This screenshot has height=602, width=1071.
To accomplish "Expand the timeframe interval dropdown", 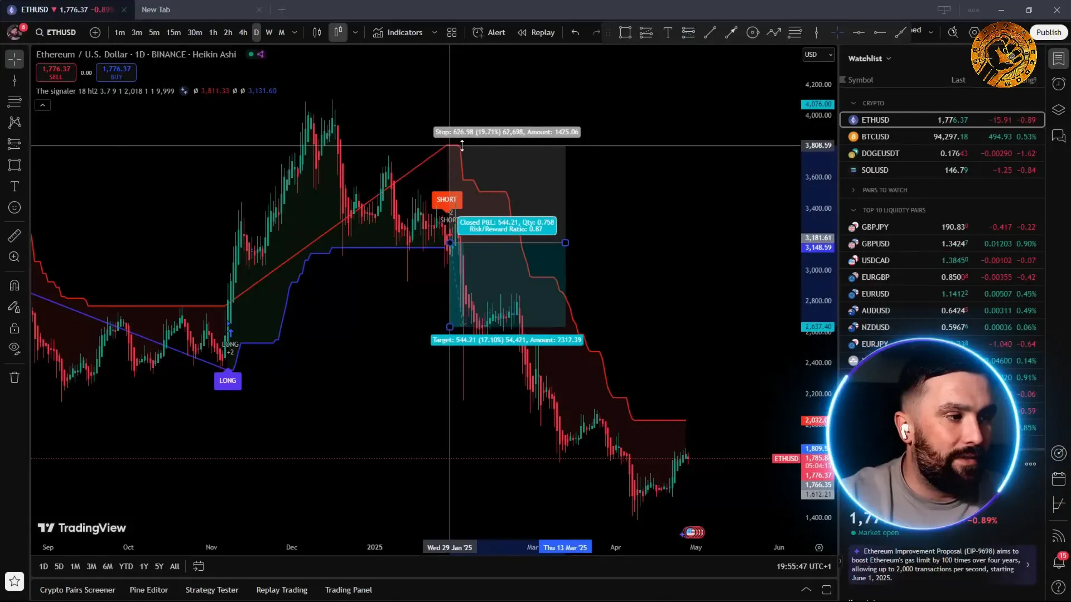I will [x=295, y=32].
